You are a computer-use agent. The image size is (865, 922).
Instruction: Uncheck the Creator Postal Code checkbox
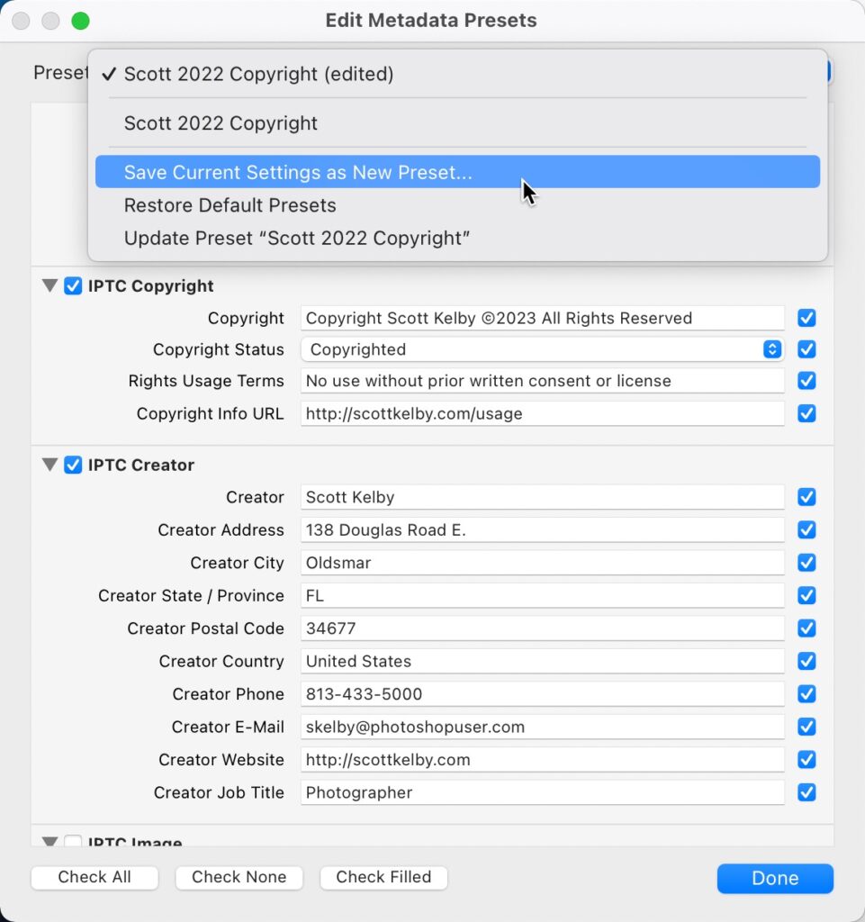pyautogui.click(x=806, y=628)
